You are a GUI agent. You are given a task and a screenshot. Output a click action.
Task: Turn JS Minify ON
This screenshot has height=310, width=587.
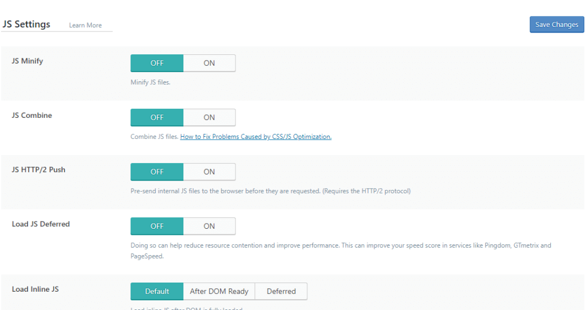[209, 63]
